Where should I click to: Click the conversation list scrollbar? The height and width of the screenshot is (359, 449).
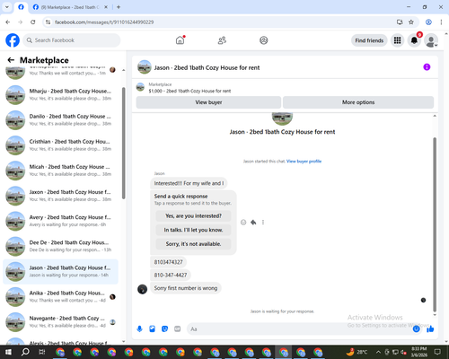coord(123,143)
